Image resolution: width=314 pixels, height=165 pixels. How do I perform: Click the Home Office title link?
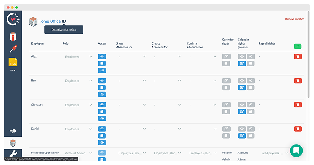point(49,21)
